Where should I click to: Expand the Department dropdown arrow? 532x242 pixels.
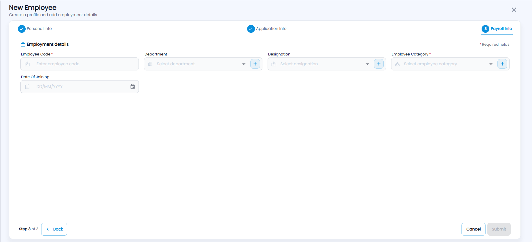(244, 64)
